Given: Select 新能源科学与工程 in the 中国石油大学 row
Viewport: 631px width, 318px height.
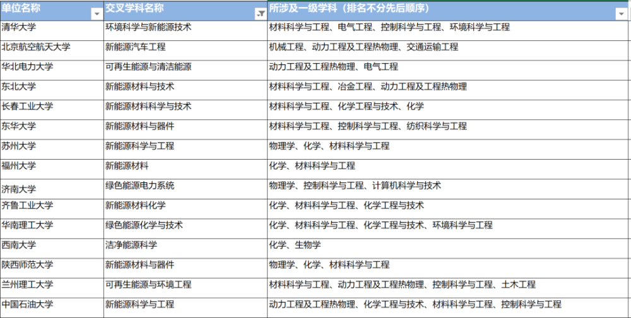Looking at the screenshot, I should pyautogui.click(x=185, y=307).
